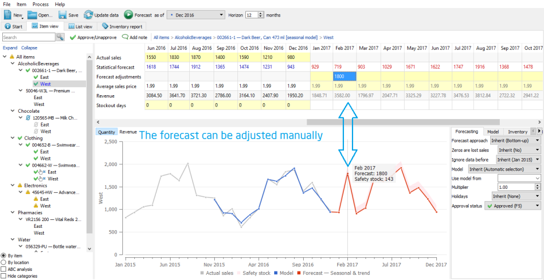Image resolution: width=544 pixels, height=280 pixels.
Task: Click Approve/Unapprove checkmark icon
Action: pyautogui.click(x=73, y=37)
